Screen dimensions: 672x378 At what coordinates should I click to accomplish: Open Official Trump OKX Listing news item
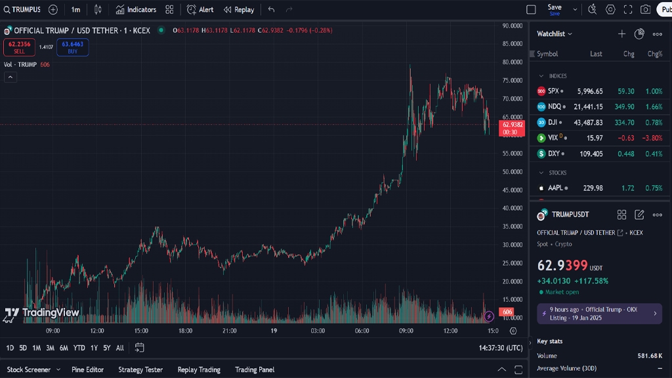[x=600, y=314]
